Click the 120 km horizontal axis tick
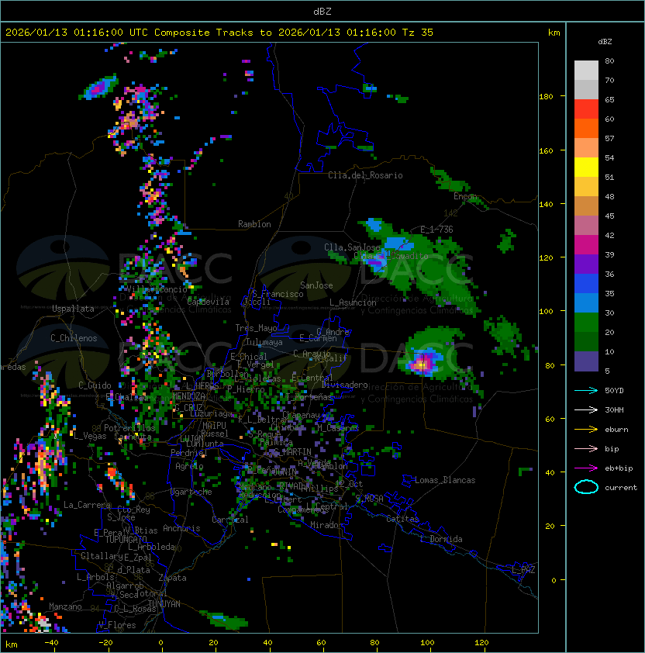Image resolution: width=645 pixels, height=653 pixels. 482,643
